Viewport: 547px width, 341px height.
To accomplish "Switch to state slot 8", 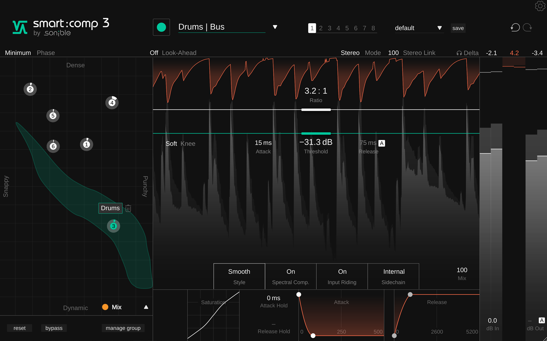I will pyautogui.click(x=373, y=28).
